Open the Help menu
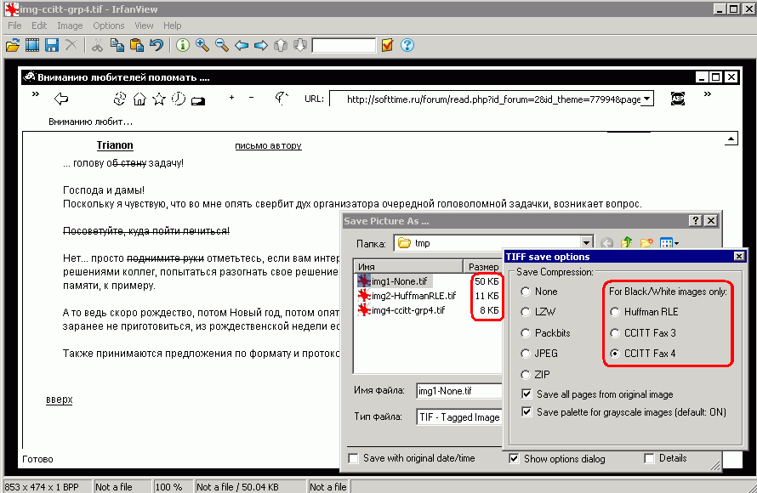This screenshot has width=757, height=493. tap(173, 25)
